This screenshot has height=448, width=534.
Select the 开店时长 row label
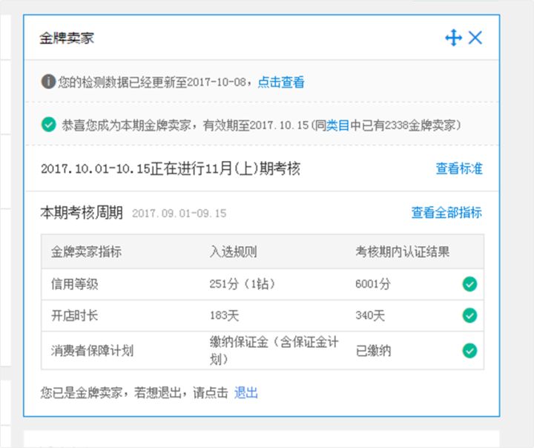point(74,316)
